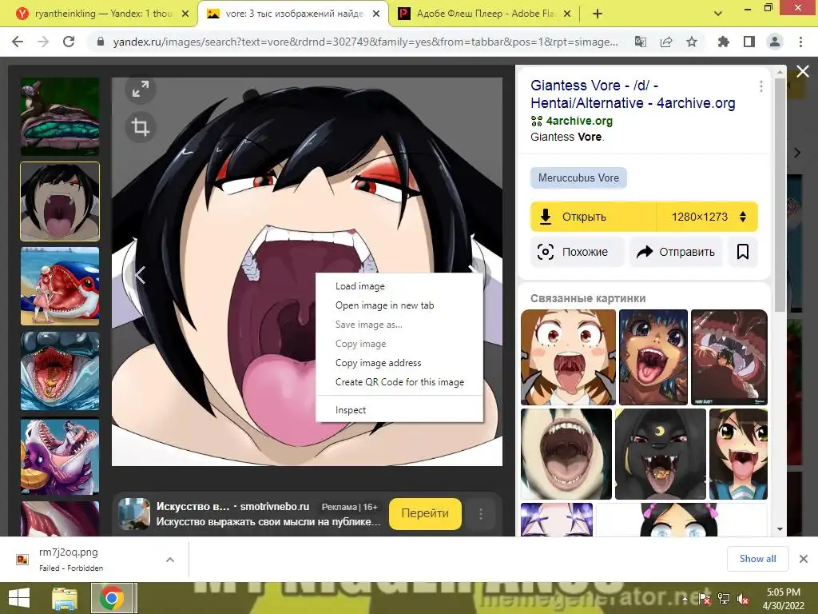
Task: Open the ad's three-dot options
Action: 480,514
